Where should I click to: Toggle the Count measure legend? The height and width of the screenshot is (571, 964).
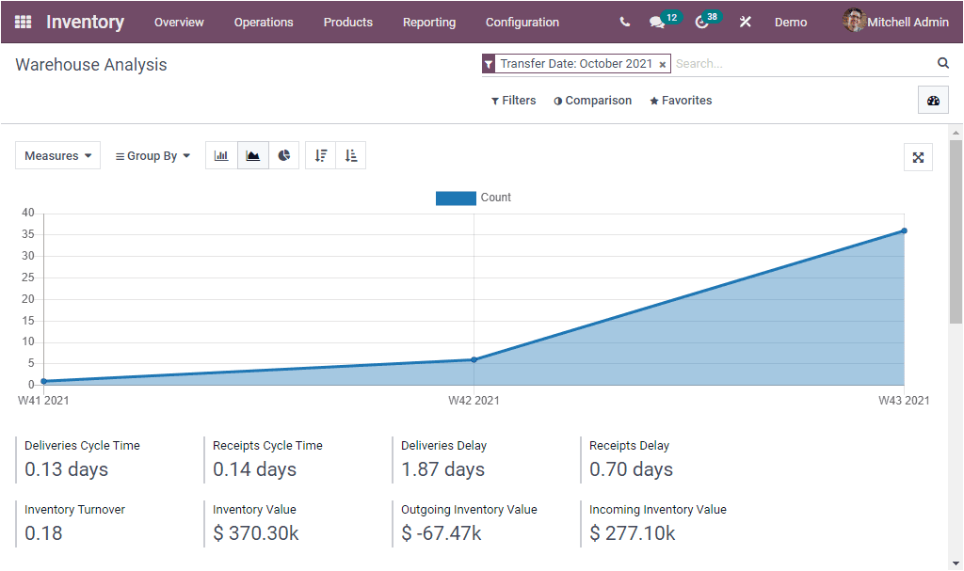click(474, 198)
